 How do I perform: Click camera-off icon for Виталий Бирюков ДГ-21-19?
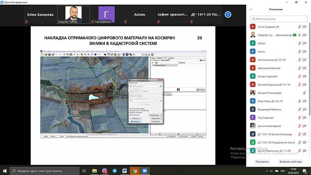point(304,84)
